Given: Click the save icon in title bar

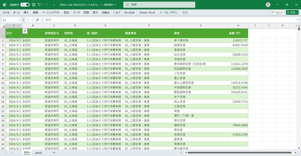Looking at the screenshot, I should 34,5.
